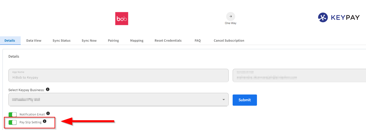The height and width of the screenshot is (130, 366).
Task: Click the bob logo icon
Action: [122, 19]
